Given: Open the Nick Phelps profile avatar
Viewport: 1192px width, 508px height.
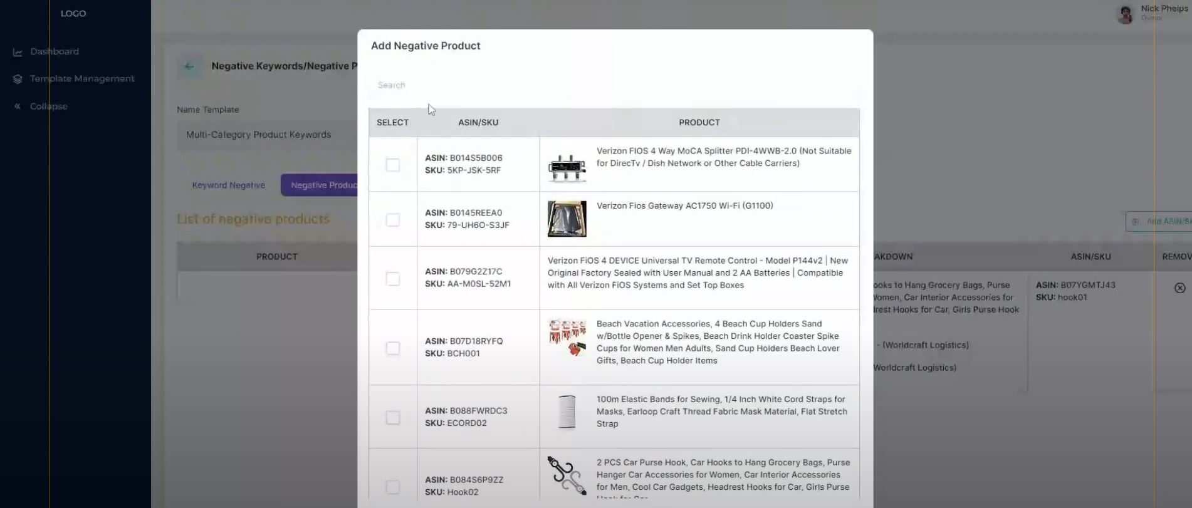Looking at the screenshot, I should pos(1126,14).
